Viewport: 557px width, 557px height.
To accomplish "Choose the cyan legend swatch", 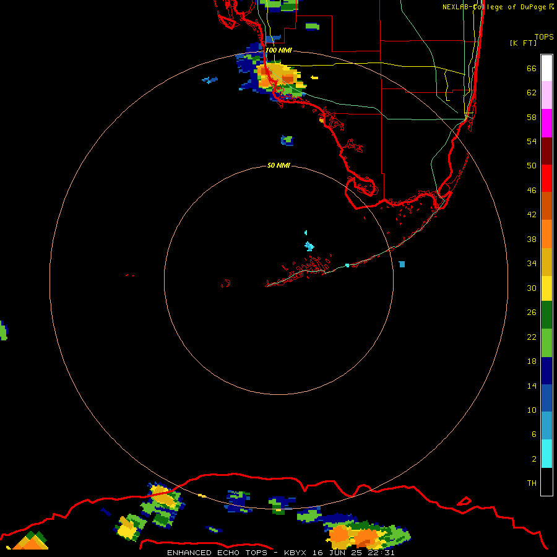I will point(546,454).
